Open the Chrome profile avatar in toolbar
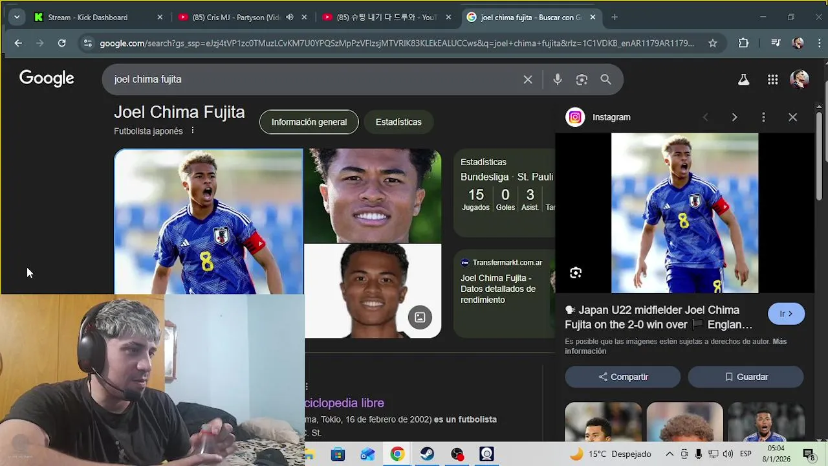828x466 pixels. (x=798, y=43)
